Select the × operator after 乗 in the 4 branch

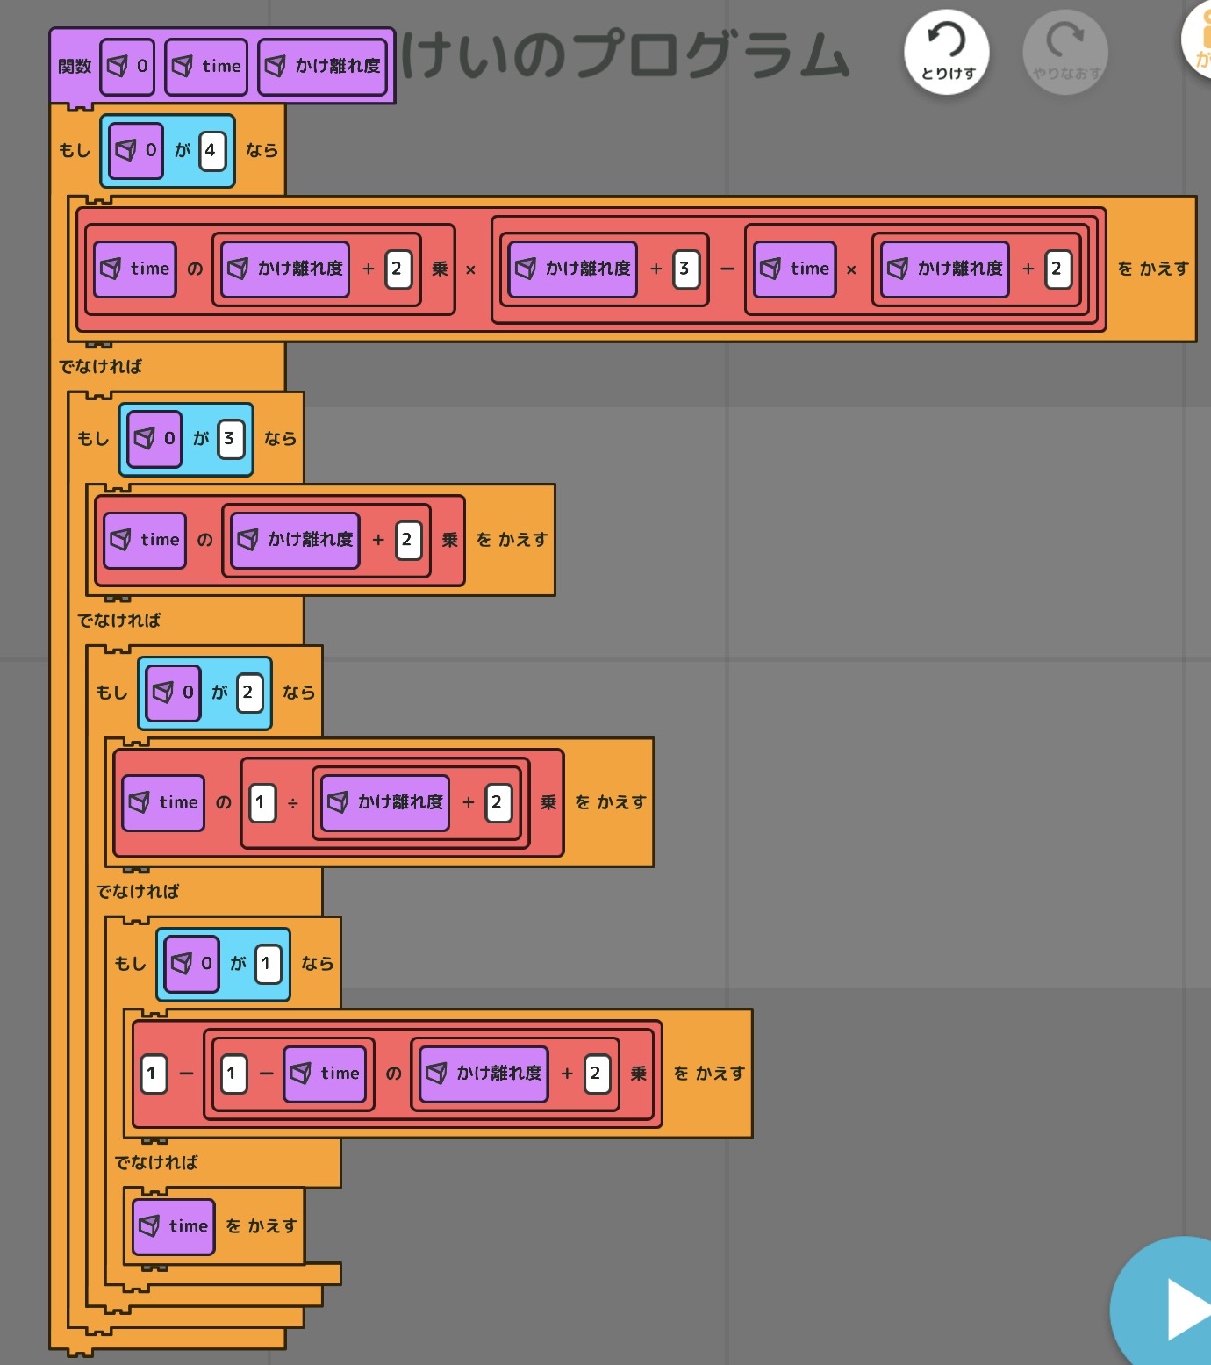point(471,269)
